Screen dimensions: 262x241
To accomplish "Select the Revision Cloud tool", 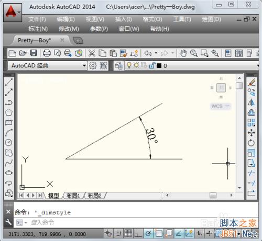I will pos(8,153).
